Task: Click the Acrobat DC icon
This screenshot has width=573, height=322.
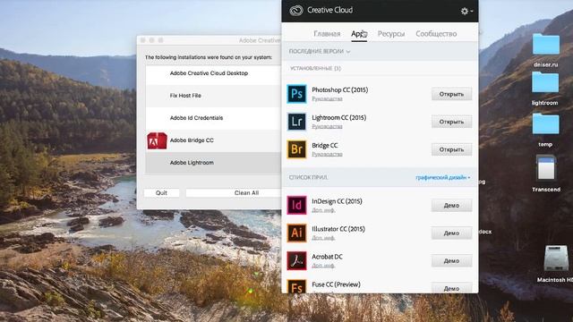Action: pyautogui.click(x=296, y=260)
